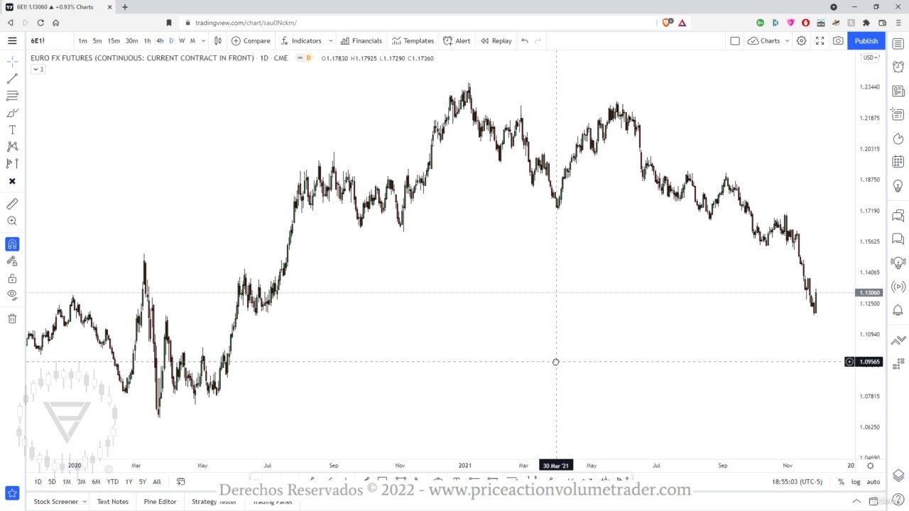Select the cross cursor tool
Screen dimensions: 909x511
tap(12, 62)
